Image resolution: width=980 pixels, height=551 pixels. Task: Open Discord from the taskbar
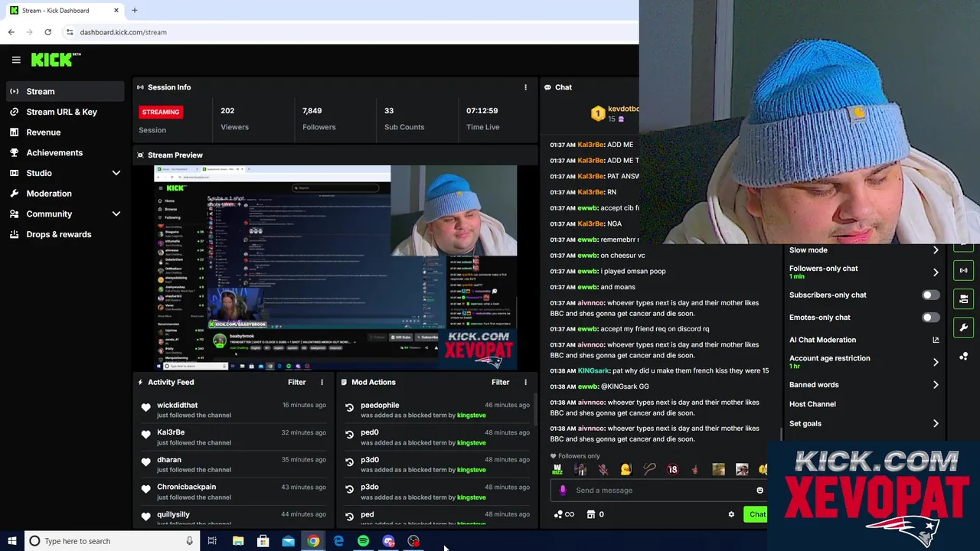point(389,541)
